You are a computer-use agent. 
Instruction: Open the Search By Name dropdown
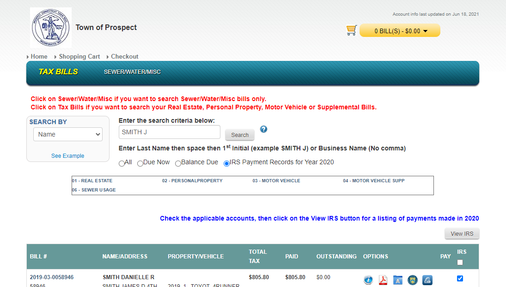[68, 134]
